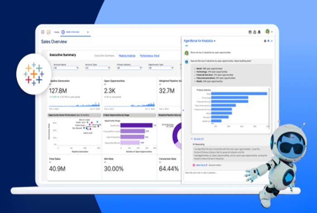Image resolution: width=317 pixels, height=213 pixels.
Task: Click the 127.8M Pipeline Generation value
Action: tap(58, 91)
